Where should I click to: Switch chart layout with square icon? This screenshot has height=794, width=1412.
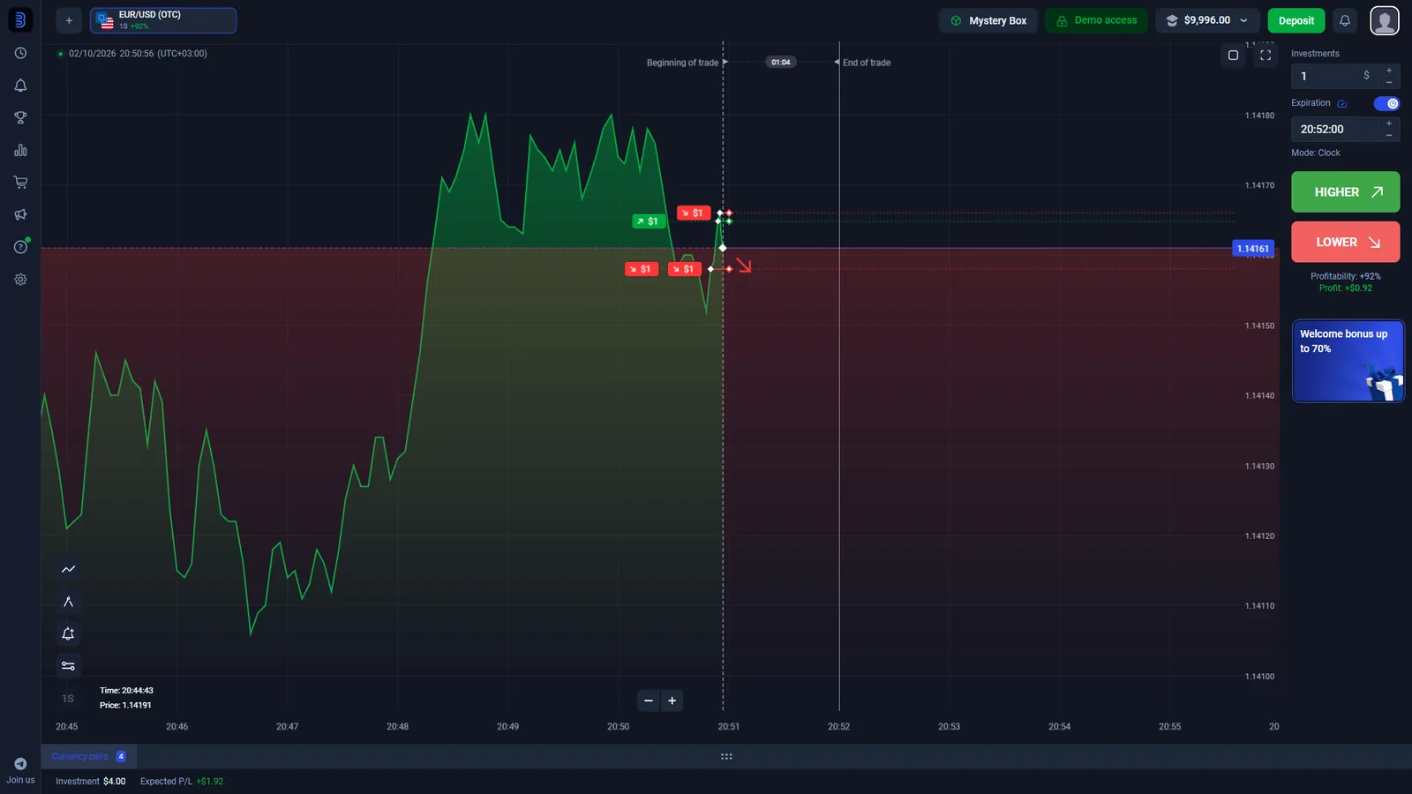point(1233,55)
